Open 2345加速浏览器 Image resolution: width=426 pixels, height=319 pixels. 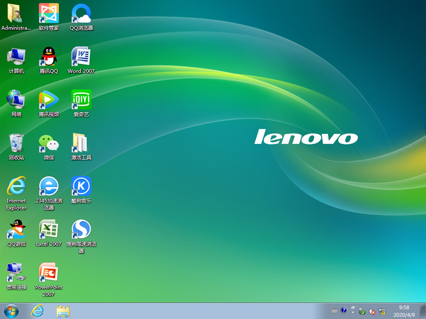[48, 186]
